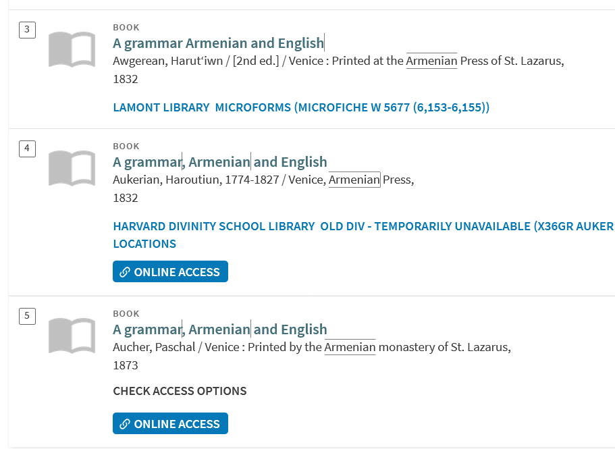The image size is (615, 449).
Task: Click the book icon next to Aucher's 1873 grammar
Action: (x=72, y=336)
